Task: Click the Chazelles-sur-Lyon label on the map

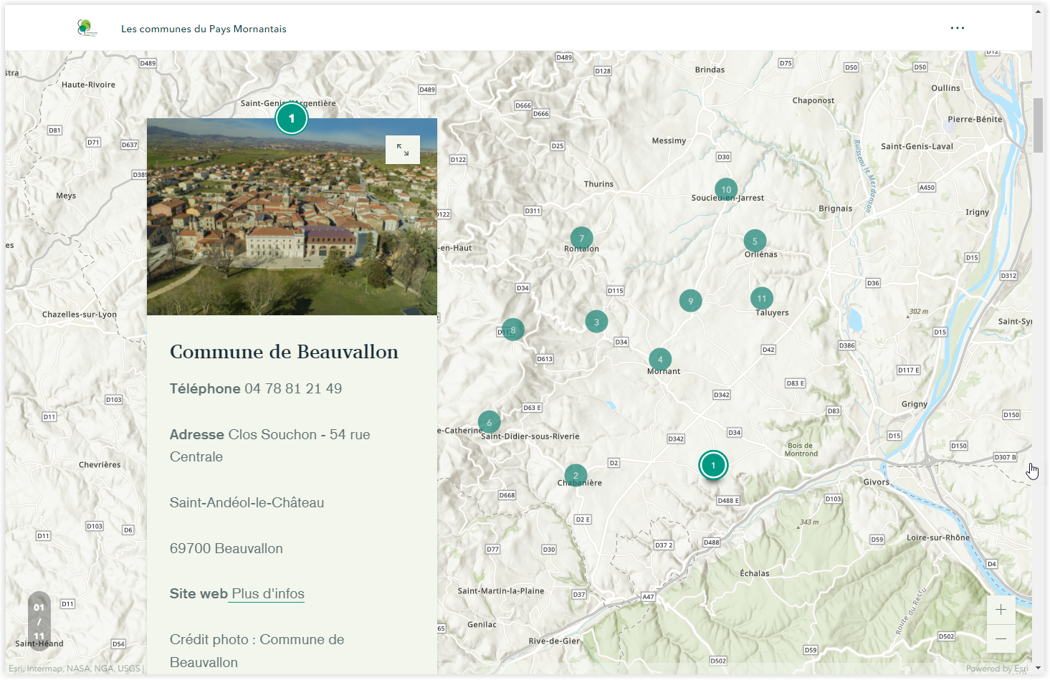Action: coord(80,315)
